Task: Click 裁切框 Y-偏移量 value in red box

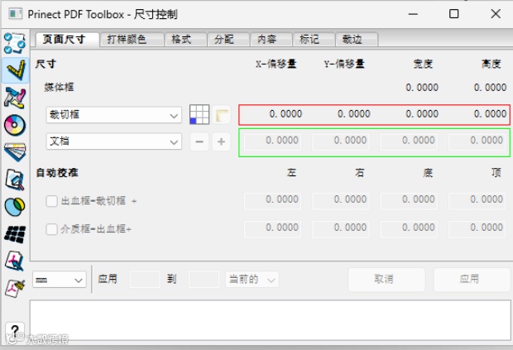Action: pyautogui.click(x=353, y=114)
